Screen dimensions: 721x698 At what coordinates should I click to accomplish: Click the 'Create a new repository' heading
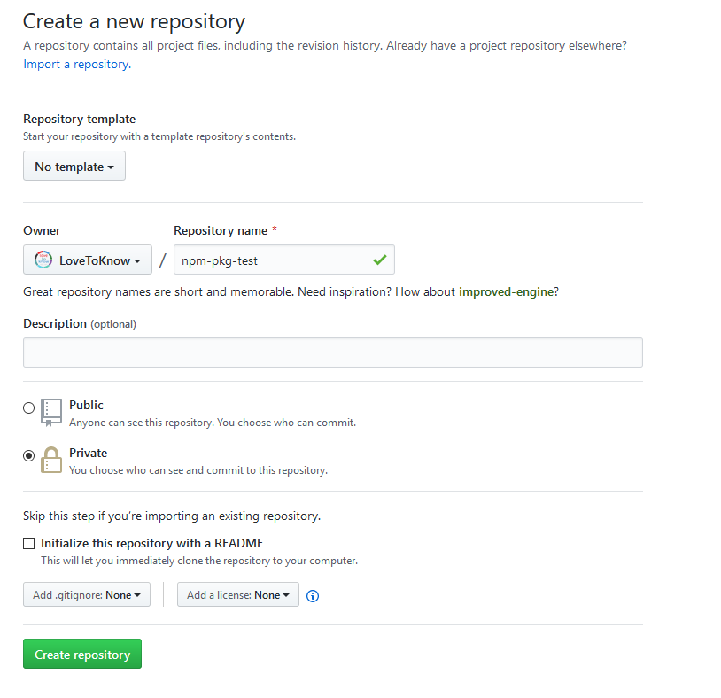135,21
